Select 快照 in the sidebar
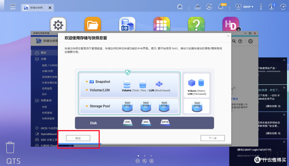 click(x=44, y=107)
